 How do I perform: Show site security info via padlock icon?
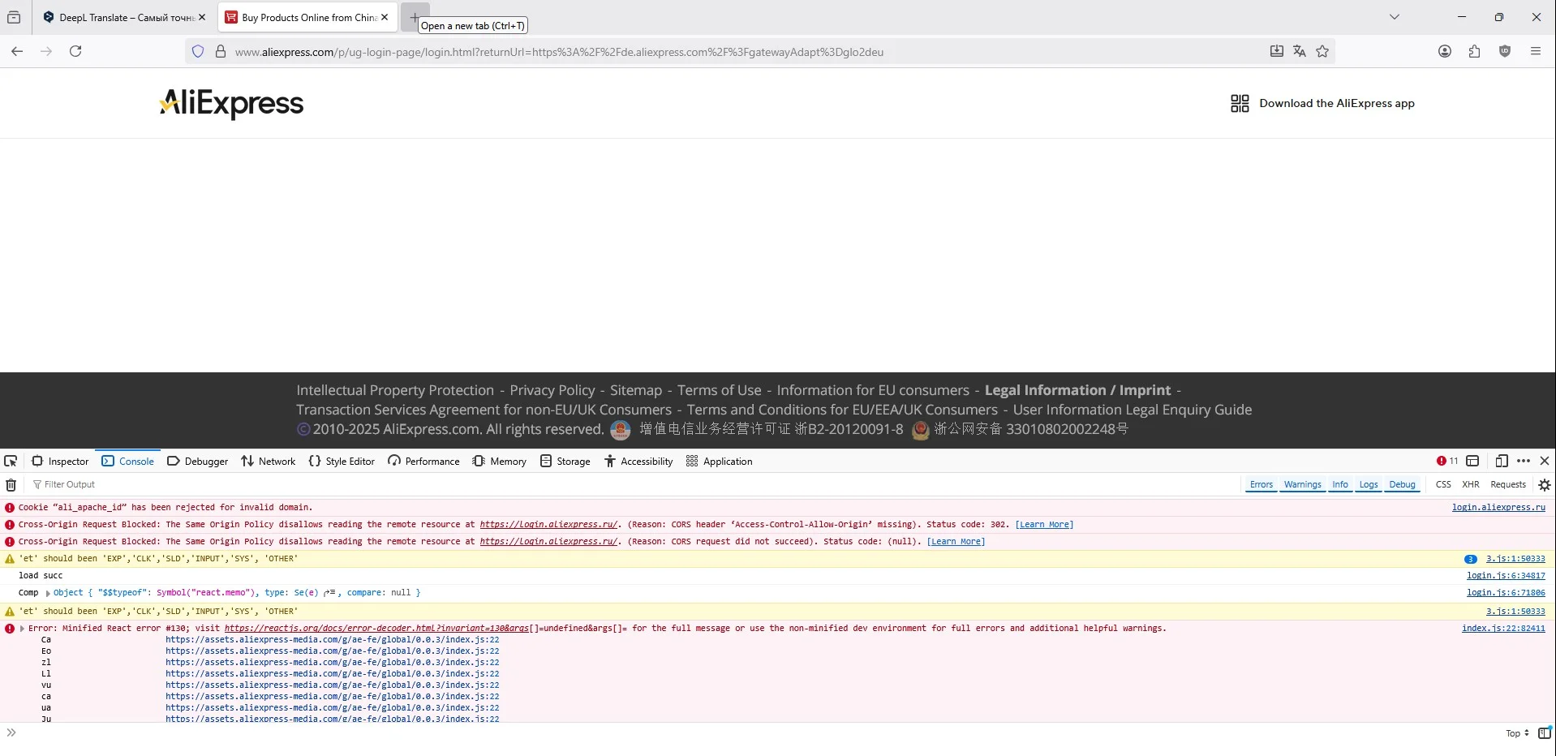coord(220,52)
